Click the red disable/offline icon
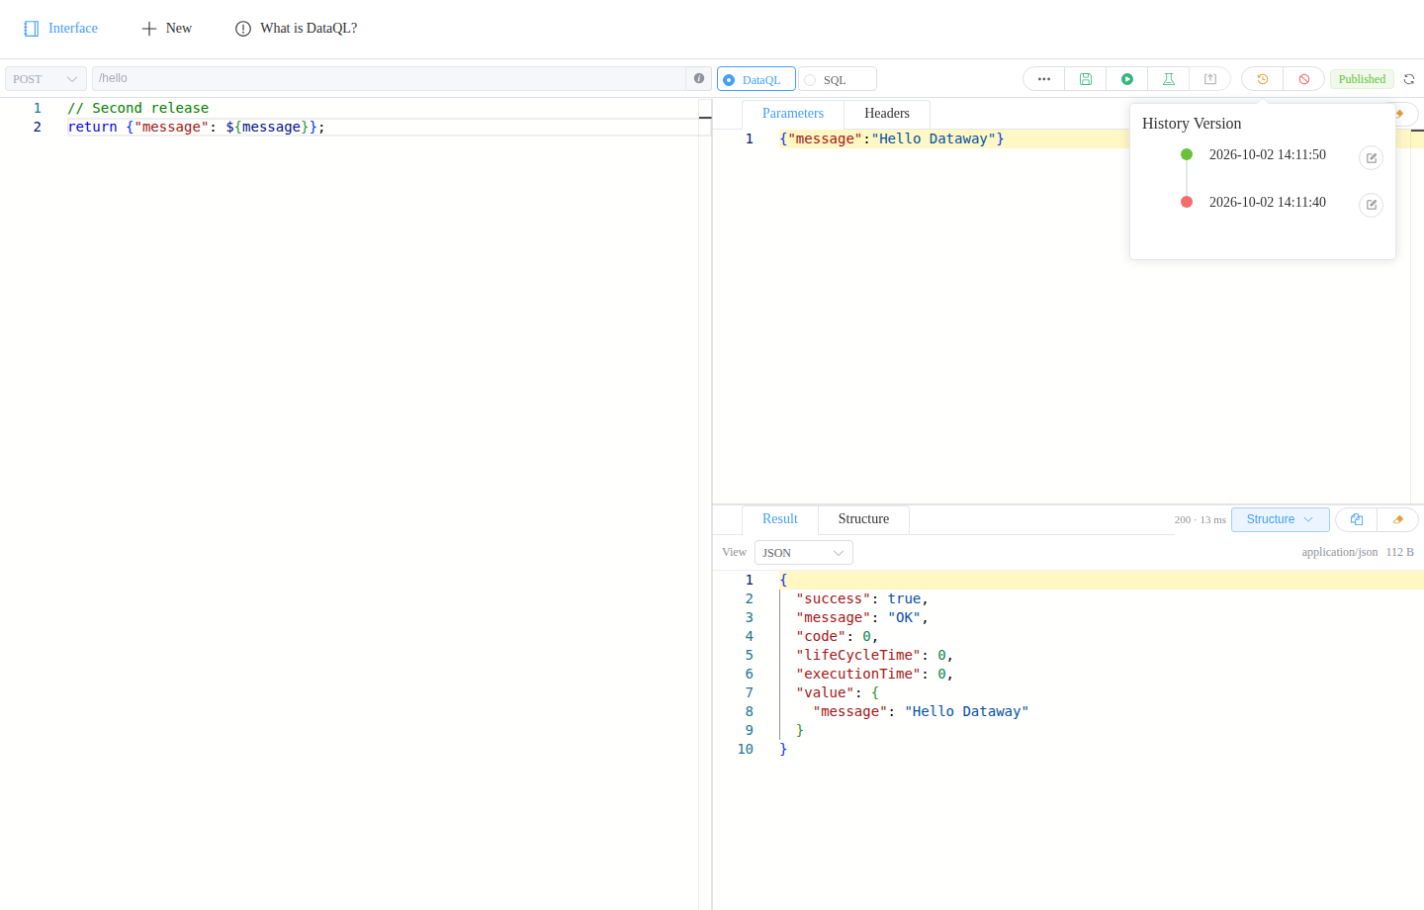This screenshot has height=910, width=1424. [x=1303, y=79]
